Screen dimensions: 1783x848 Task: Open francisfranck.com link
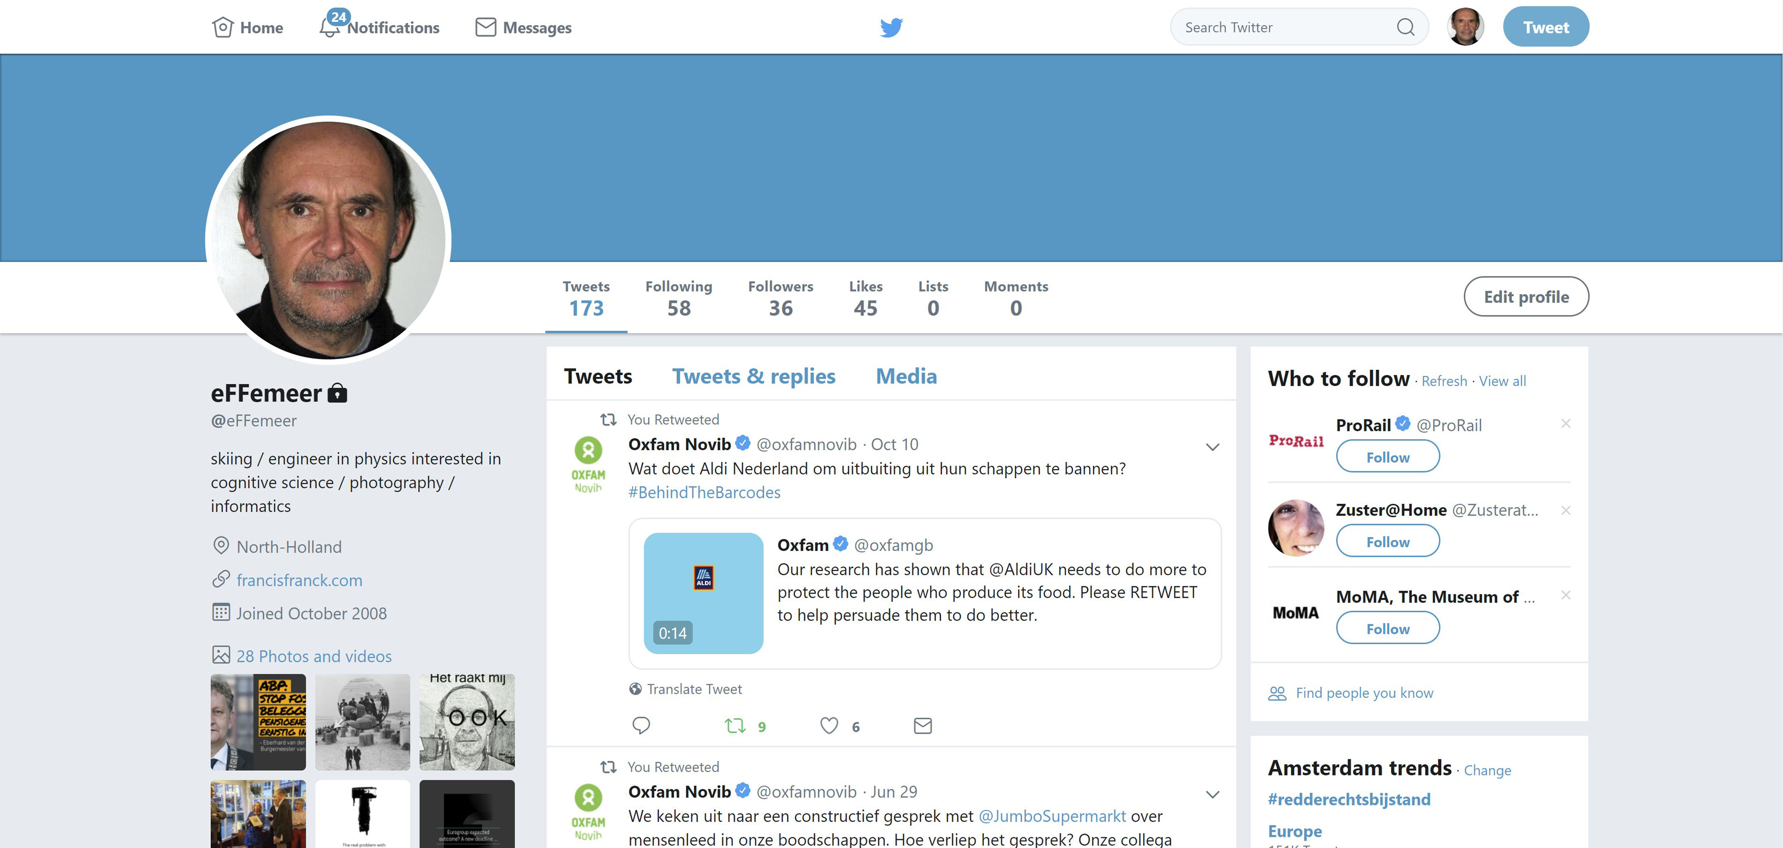[x=299, y=580]
